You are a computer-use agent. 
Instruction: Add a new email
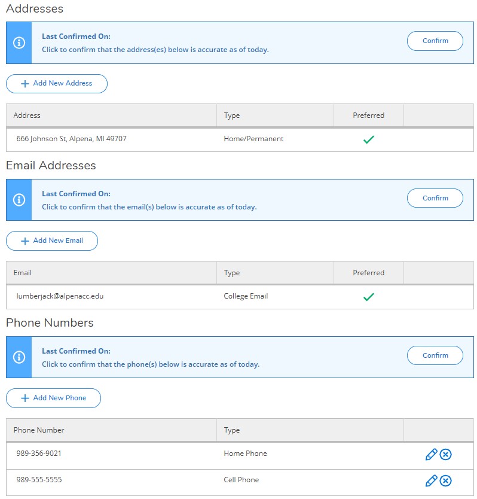pyautogui.click(x=52, y=241)
